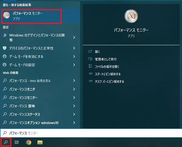
Task: Click pin icon next to タスク バーにピン留めする
Action: (90, 81)
